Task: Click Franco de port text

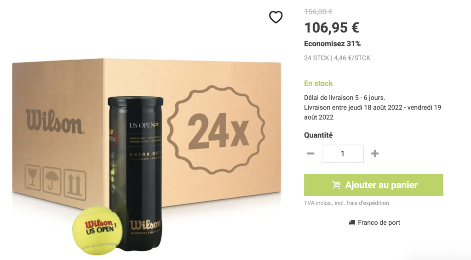Action: pyautogui.click(x=379, y=222)
